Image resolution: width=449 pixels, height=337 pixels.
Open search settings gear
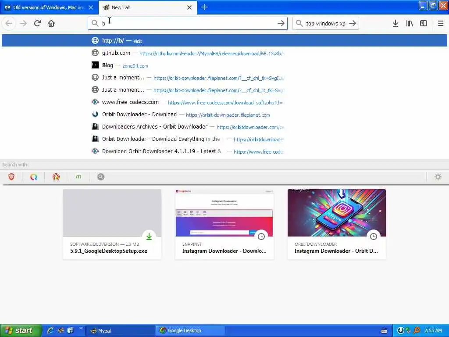(438, 177)
